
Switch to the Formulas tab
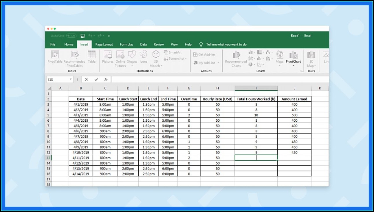coord(126,45)
